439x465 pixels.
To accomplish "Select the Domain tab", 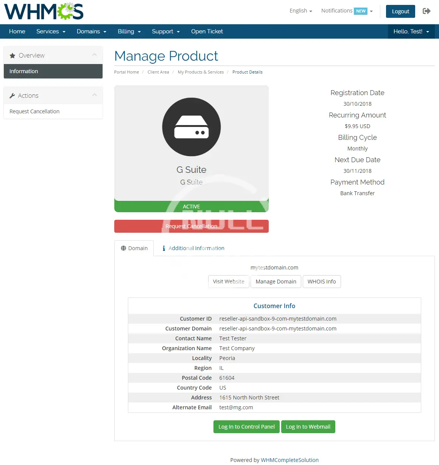I will [134, 248].
